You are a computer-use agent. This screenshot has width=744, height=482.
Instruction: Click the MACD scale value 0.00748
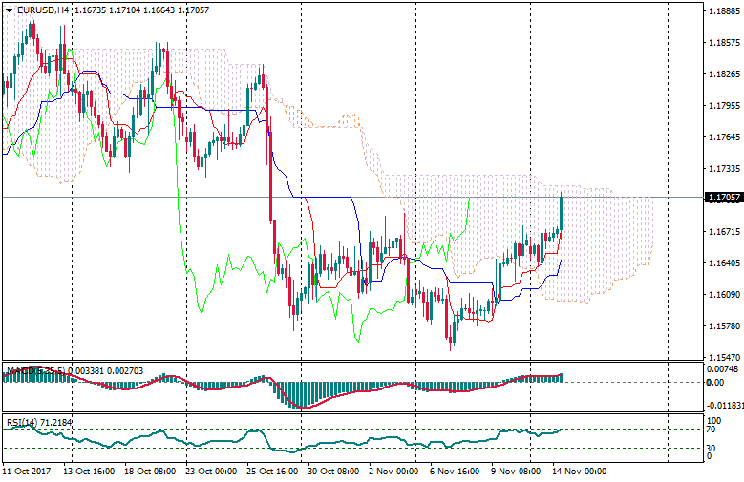pos(721,368)
